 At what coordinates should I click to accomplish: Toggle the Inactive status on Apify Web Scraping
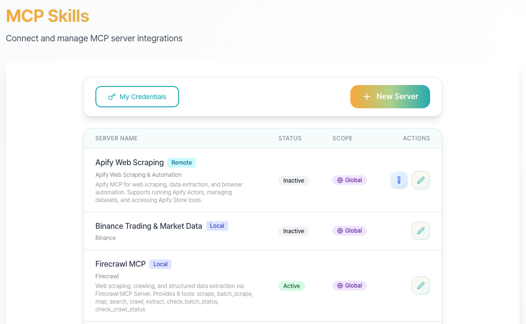click(x=293, y=180)
